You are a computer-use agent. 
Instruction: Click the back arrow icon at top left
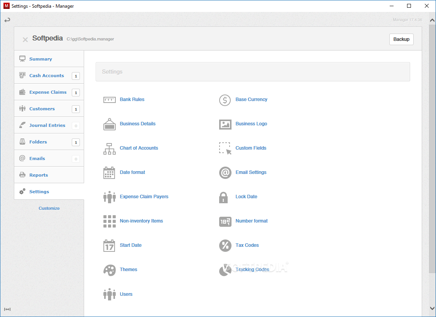coord(7,20)
